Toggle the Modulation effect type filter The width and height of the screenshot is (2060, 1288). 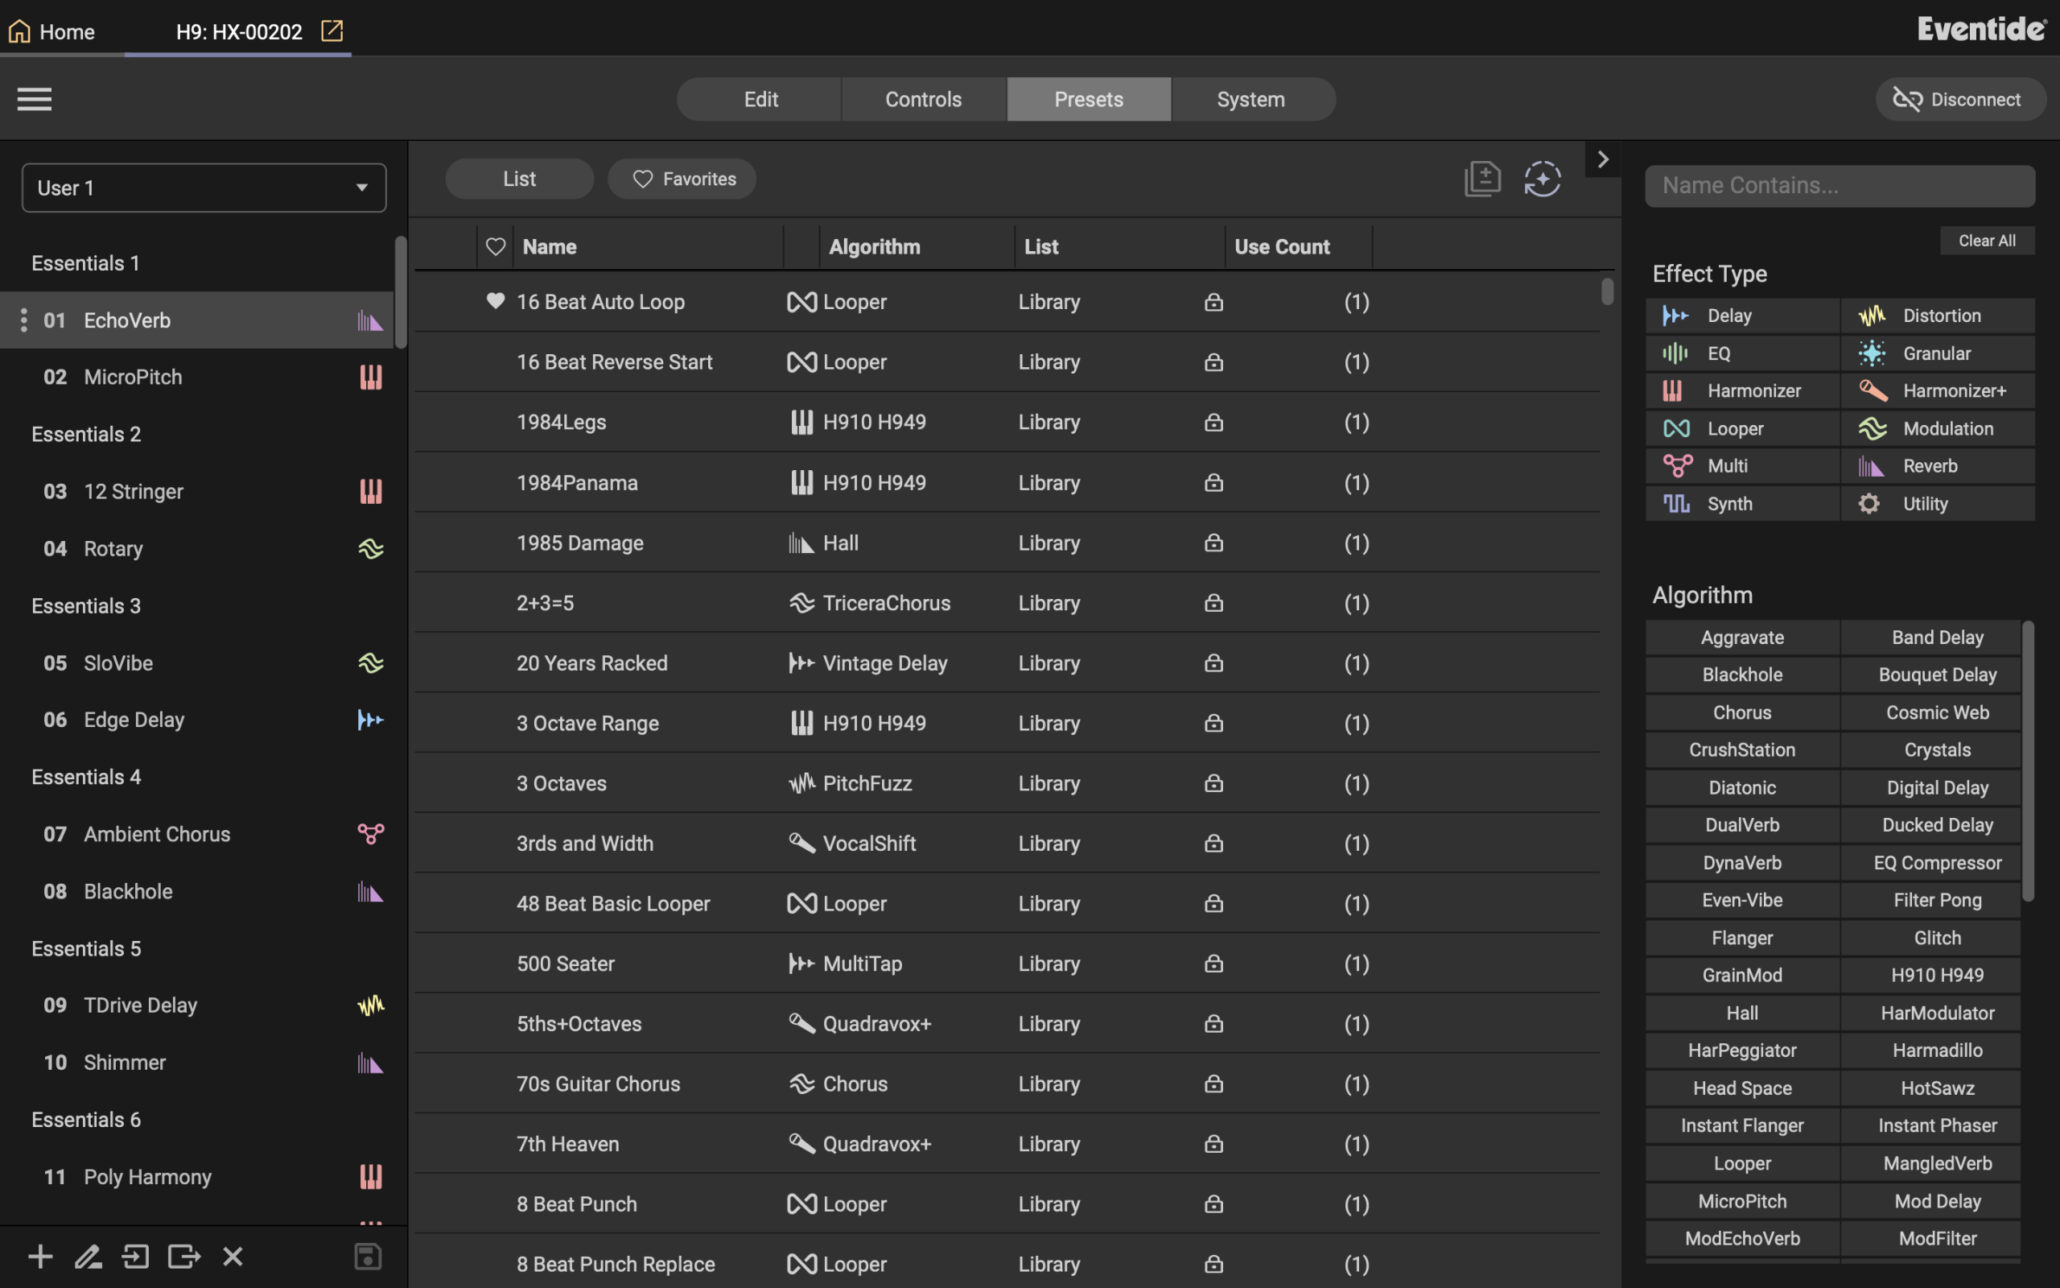pos(1938,428)
